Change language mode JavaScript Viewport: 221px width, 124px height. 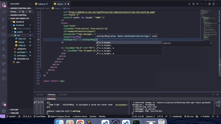click(176, 116)
